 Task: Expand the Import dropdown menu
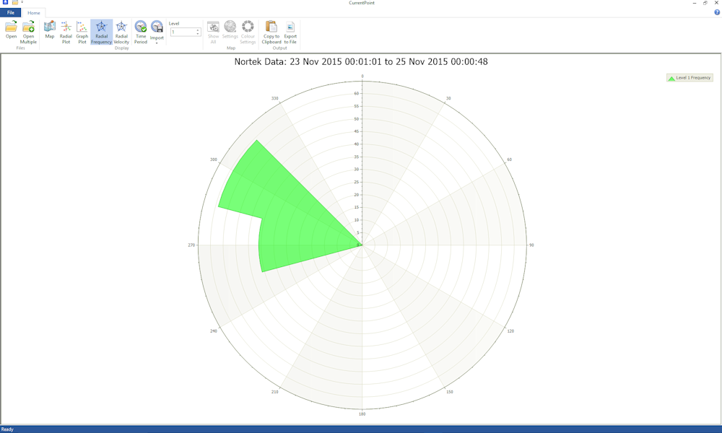click(157, 40)
